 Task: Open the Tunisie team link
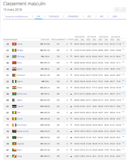click(x=20, y=44)
